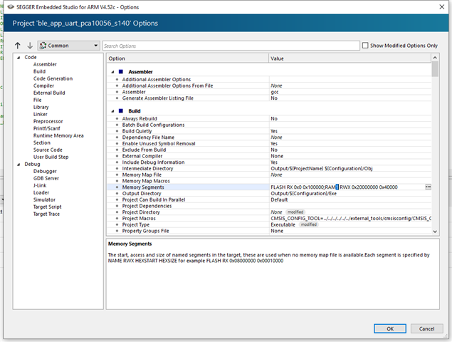Select Project Dependencies option
This screenshot has width=452, height=342.
pyautogui.click(x=269, y=206)
